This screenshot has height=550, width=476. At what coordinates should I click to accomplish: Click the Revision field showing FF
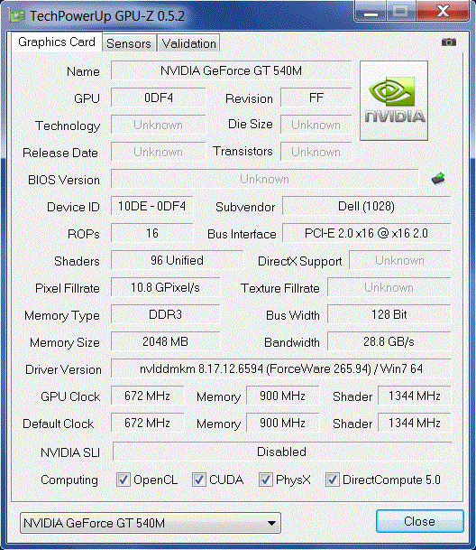click(316, 98)
